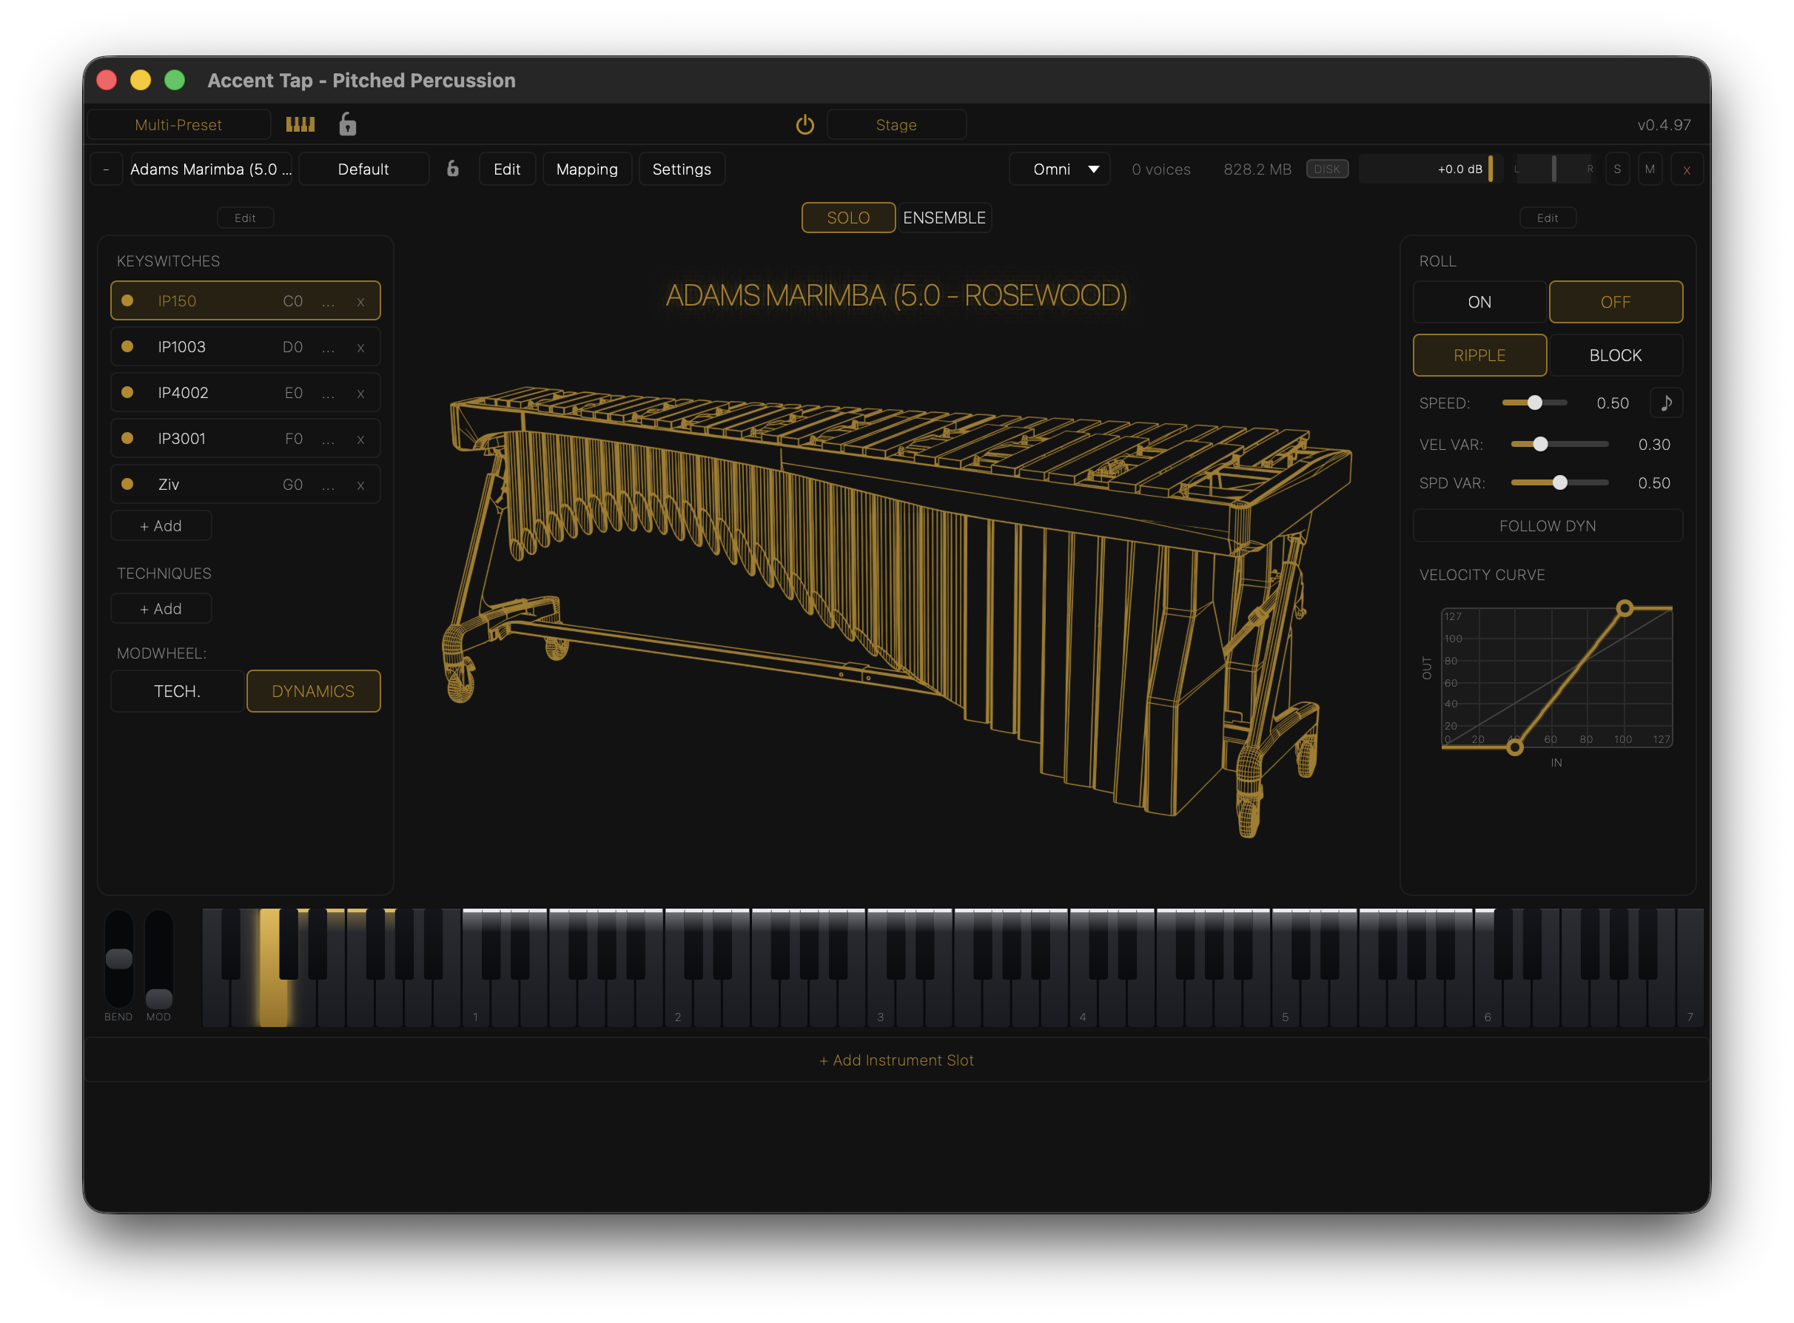Click the keyboard icon beside Multi-Preset
This screenshot has width=1794, height=1323.
pos(300,124)
